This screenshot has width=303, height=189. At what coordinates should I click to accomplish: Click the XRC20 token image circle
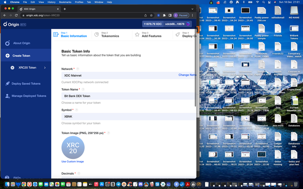73,148
